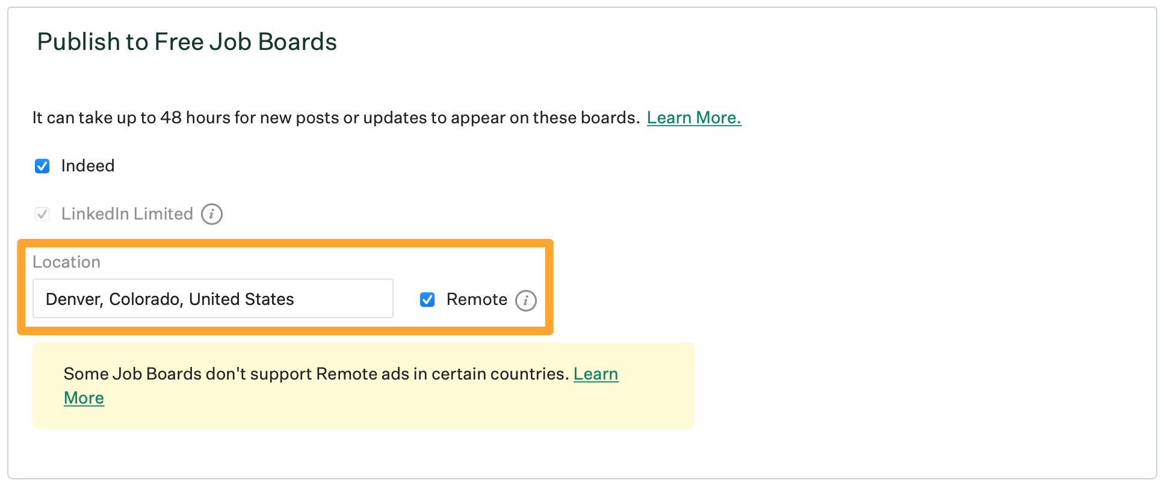Click the Publish to Free Job Boards heading
Viewport: 1164px width, 486px height.
click(x=187, y=42)
